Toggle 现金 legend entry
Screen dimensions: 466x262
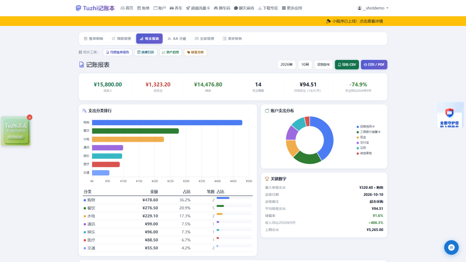pos(361,137)
